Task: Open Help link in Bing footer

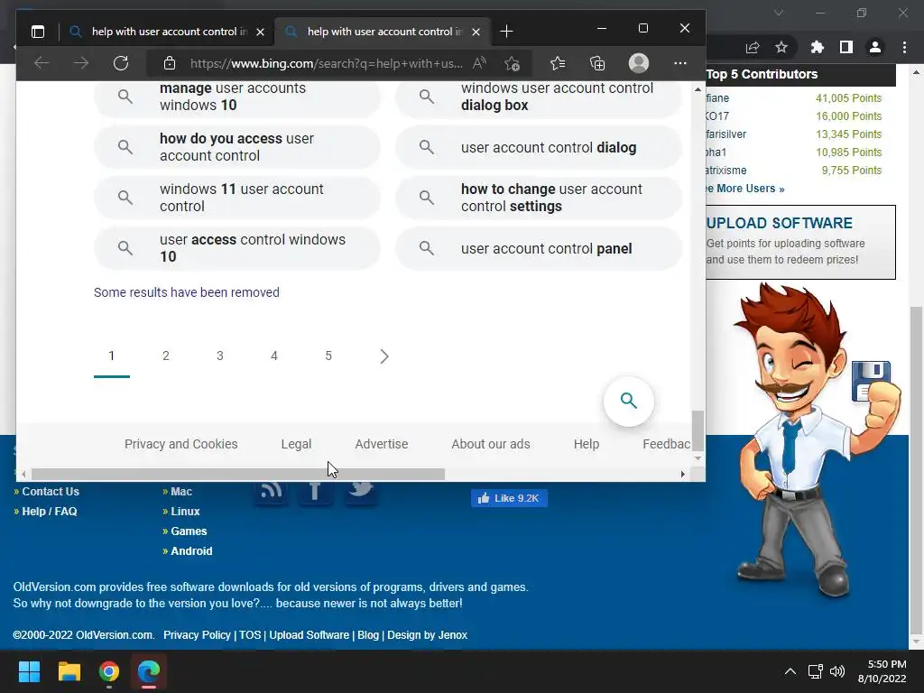Action: point(587,444)
